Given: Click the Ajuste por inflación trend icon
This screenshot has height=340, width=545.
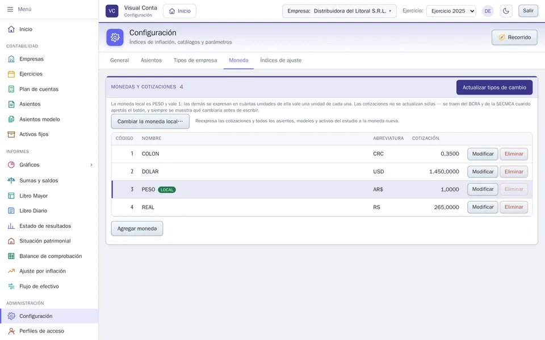Looking at the screenshot, I should pos(11,271).
